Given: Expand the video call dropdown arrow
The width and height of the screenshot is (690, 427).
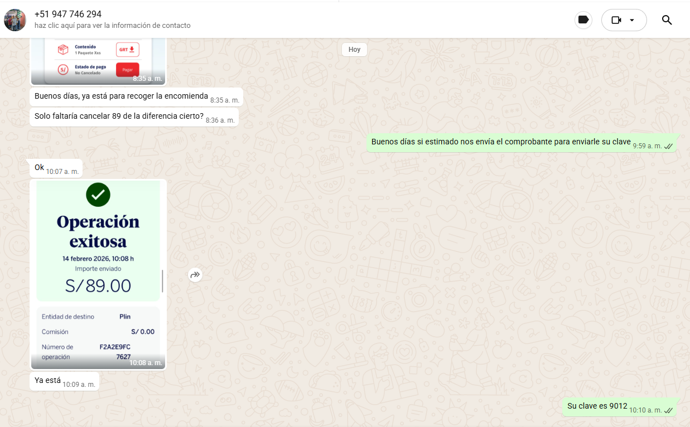Looking at the screenshot, I should pos(632,20).
